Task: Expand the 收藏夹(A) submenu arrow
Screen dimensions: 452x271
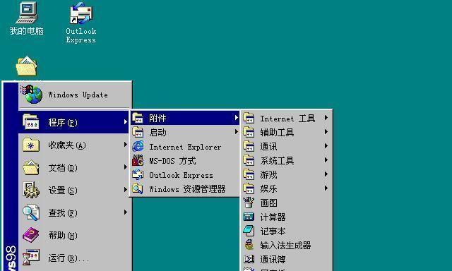Action: tap(126, 144)
